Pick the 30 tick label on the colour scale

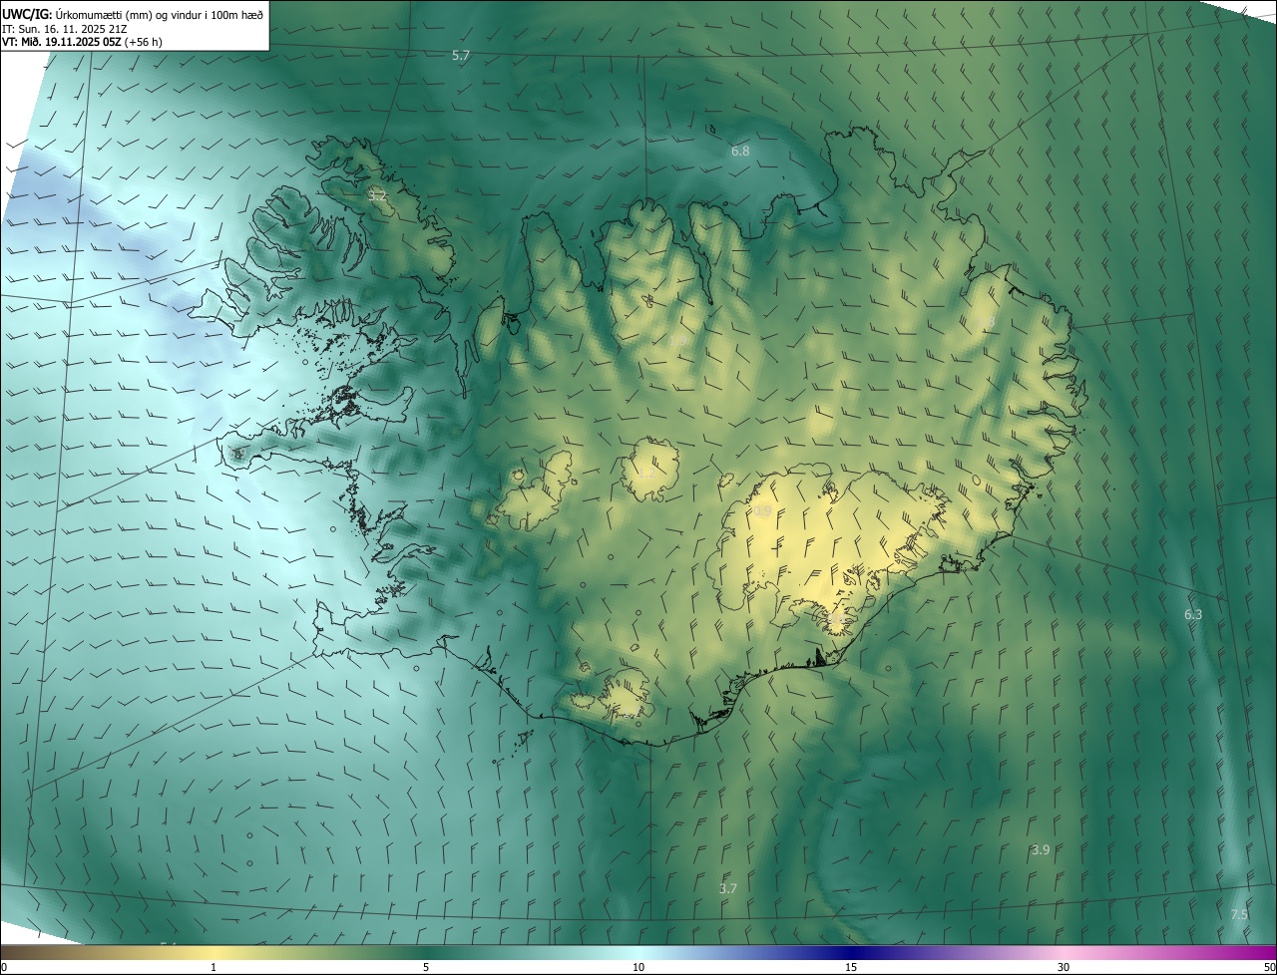tap(1064, 968)
